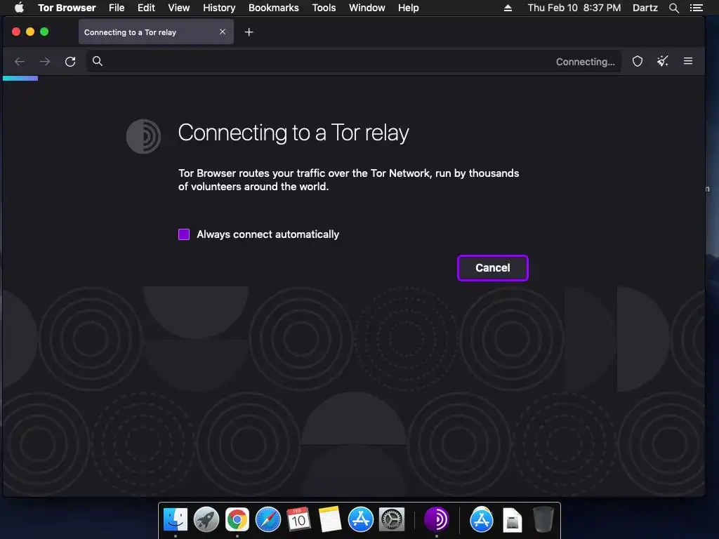719x539 pixels.
Task: Reload the page with refresh icon
Action: pyautogui.click(x=70, y=62)
